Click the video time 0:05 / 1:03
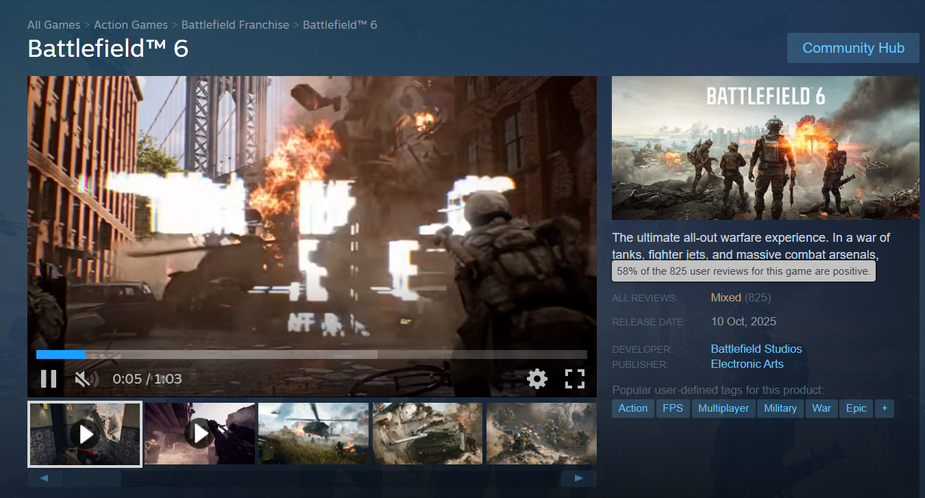The image size is (925, 498). pos(147,379)
